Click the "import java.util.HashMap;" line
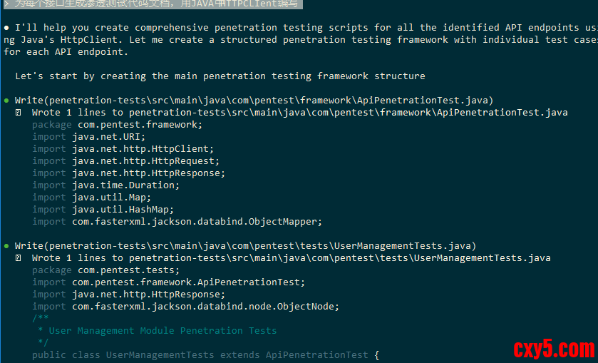Image resolution: width=598 pixels, height=363 pixels. coord(103,210)
